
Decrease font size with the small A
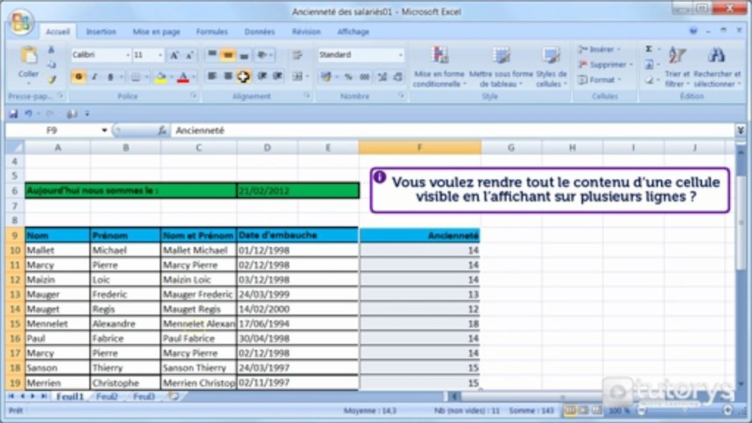[189, 55]
